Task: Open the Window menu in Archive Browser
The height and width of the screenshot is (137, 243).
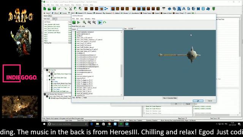Action: tap(88, 19)
